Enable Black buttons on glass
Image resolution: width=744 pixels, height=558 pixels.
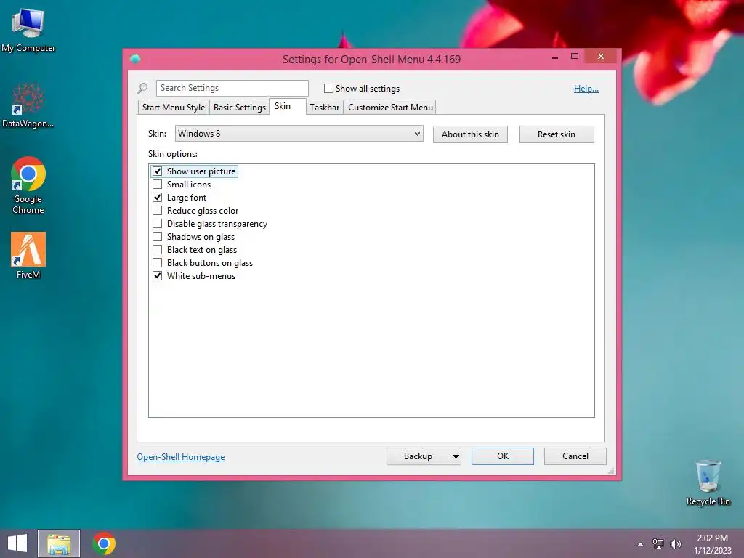158,262
